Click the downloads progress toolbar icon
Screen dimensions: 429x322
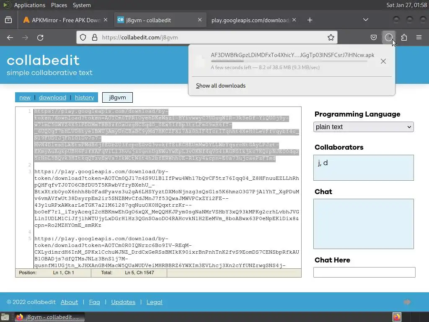[388, 37]
